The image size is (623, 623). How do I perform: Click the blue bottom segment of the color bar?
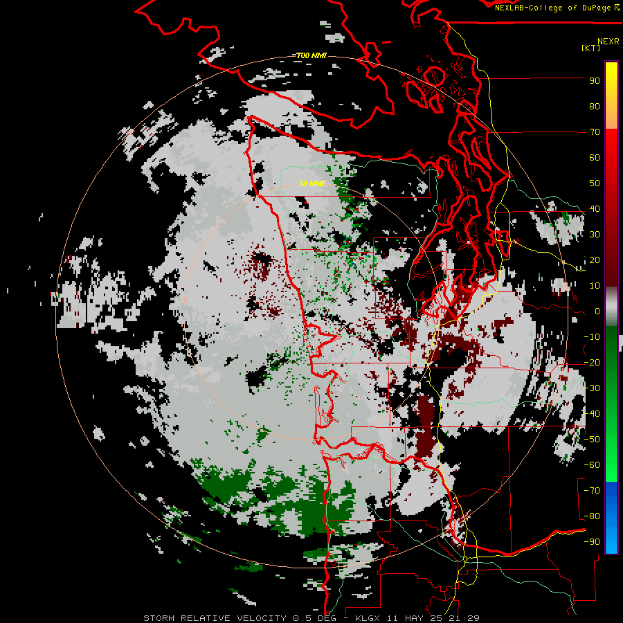pos(611,518)
